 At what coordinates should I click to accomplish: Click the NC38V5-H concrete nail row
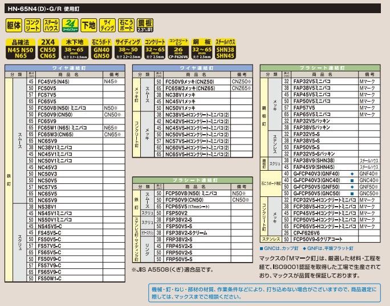pyautogui.click(x=196, y=114)
